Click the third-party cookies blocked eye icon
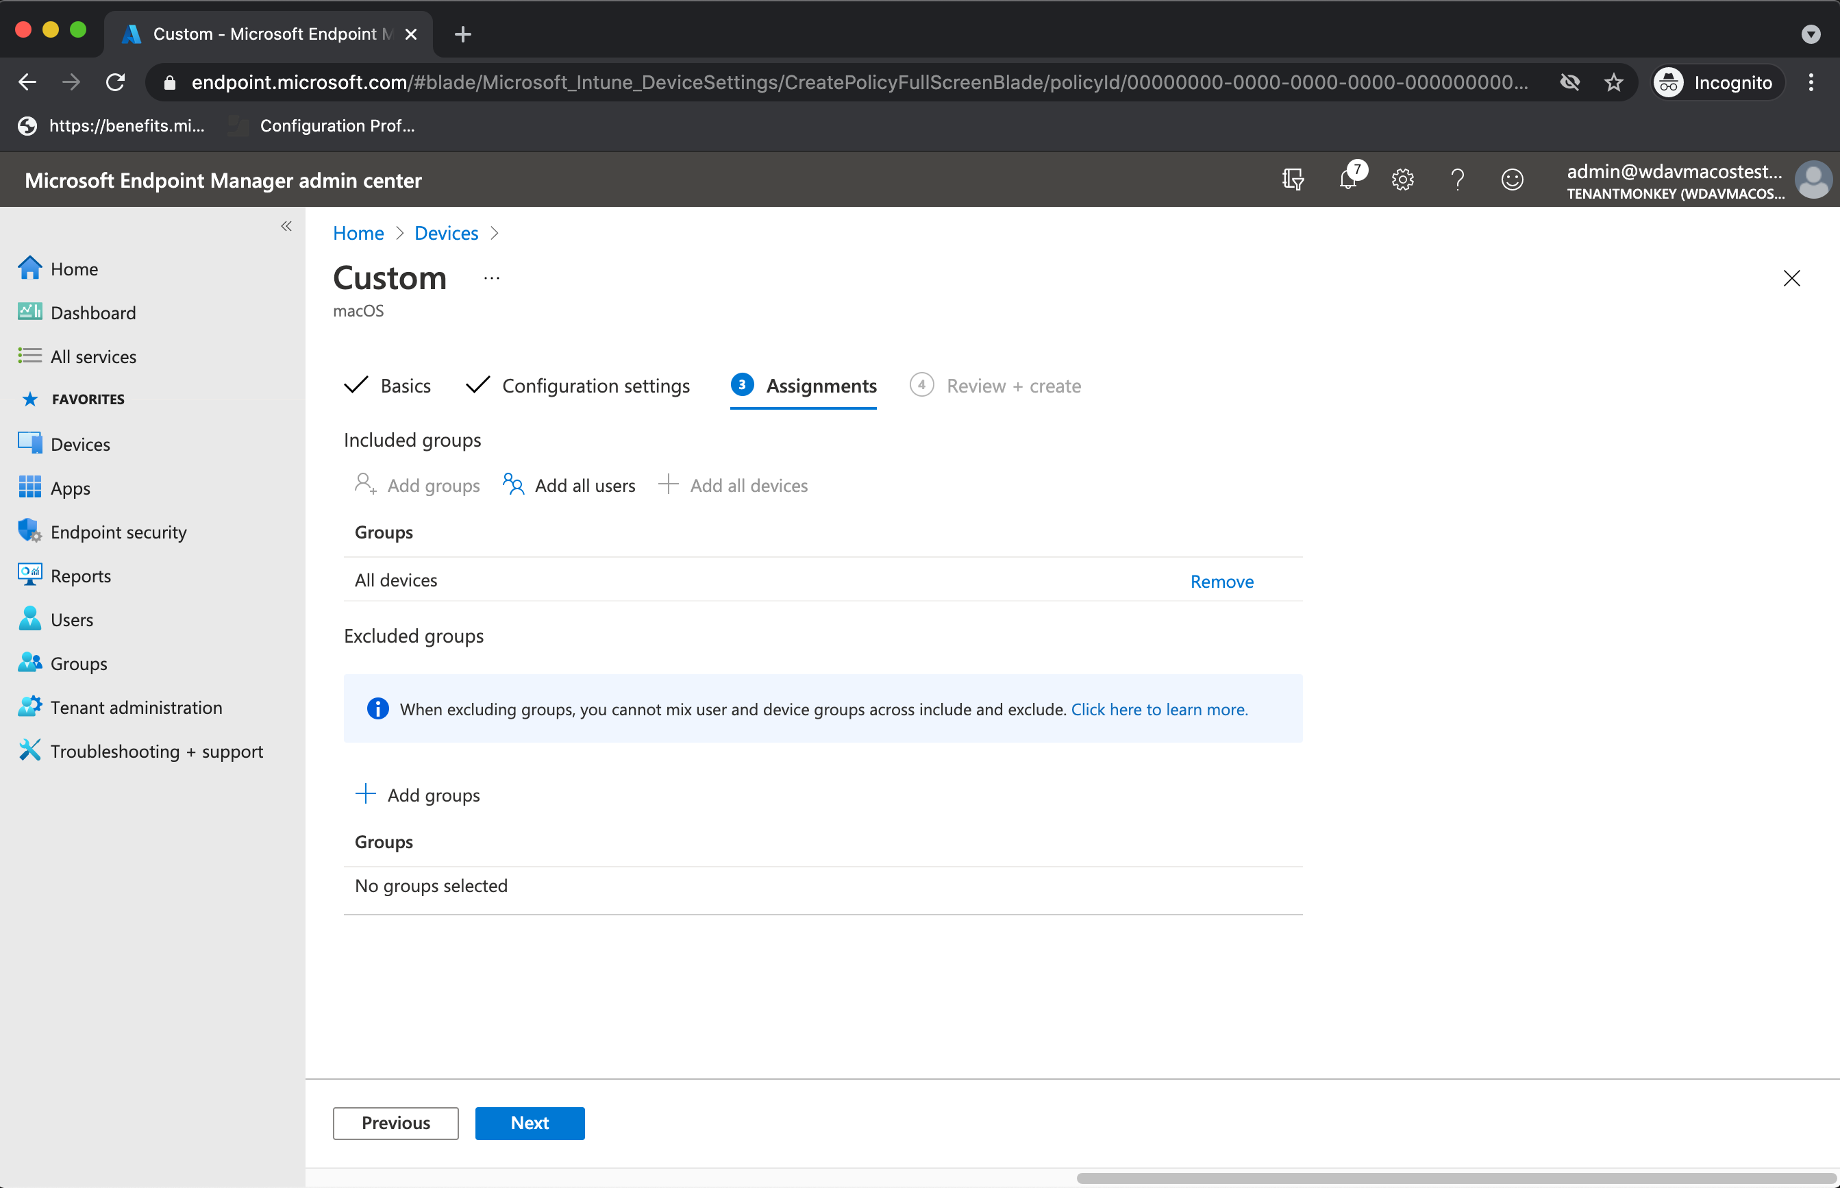This screenshot has width=1840, height=1188. point(1569,82)
